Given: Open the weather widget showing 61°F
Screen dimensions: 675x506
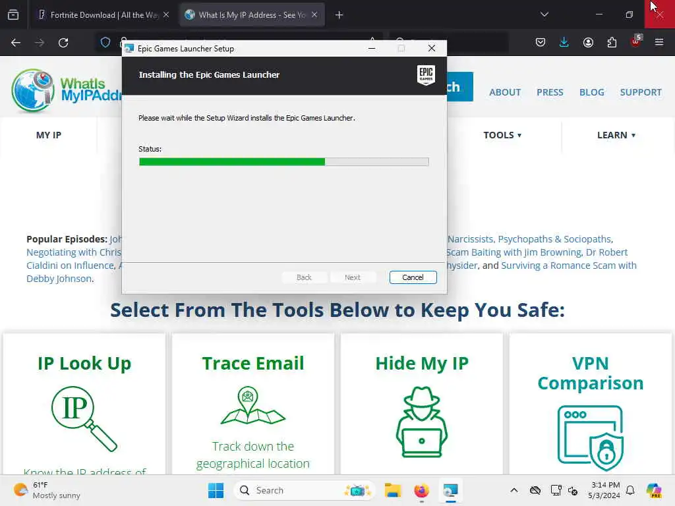Looking at the screenshot, I should click(47, 490).
